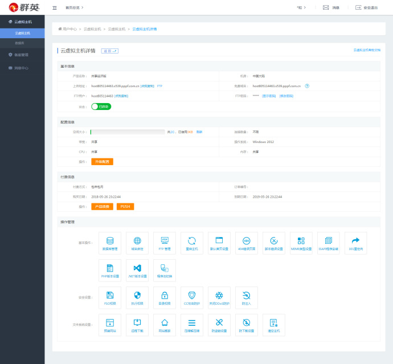The width and height of the screenshot is (393, 364).
Task: Open the 网站搬家 house icon tile
Action: (x=165, y=325)
